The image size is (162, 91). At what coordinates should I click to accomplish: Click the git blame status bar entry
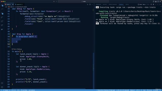(x=106, y=90)
